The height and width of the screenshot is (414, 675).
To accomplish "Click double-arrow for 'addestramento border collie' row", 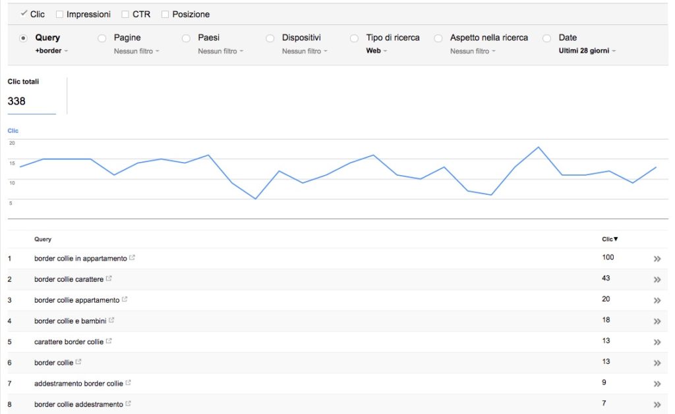I will 657,384.
